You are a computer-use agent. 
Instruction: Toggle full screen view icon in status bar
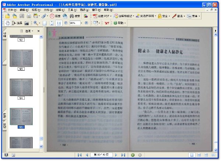[x=6, y=155]
